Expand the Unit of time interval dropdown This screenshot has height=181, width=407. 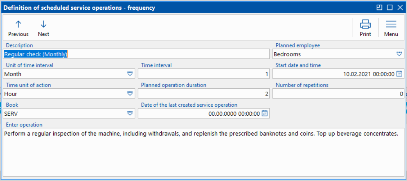pyautogui.click(x=130, y=74)
